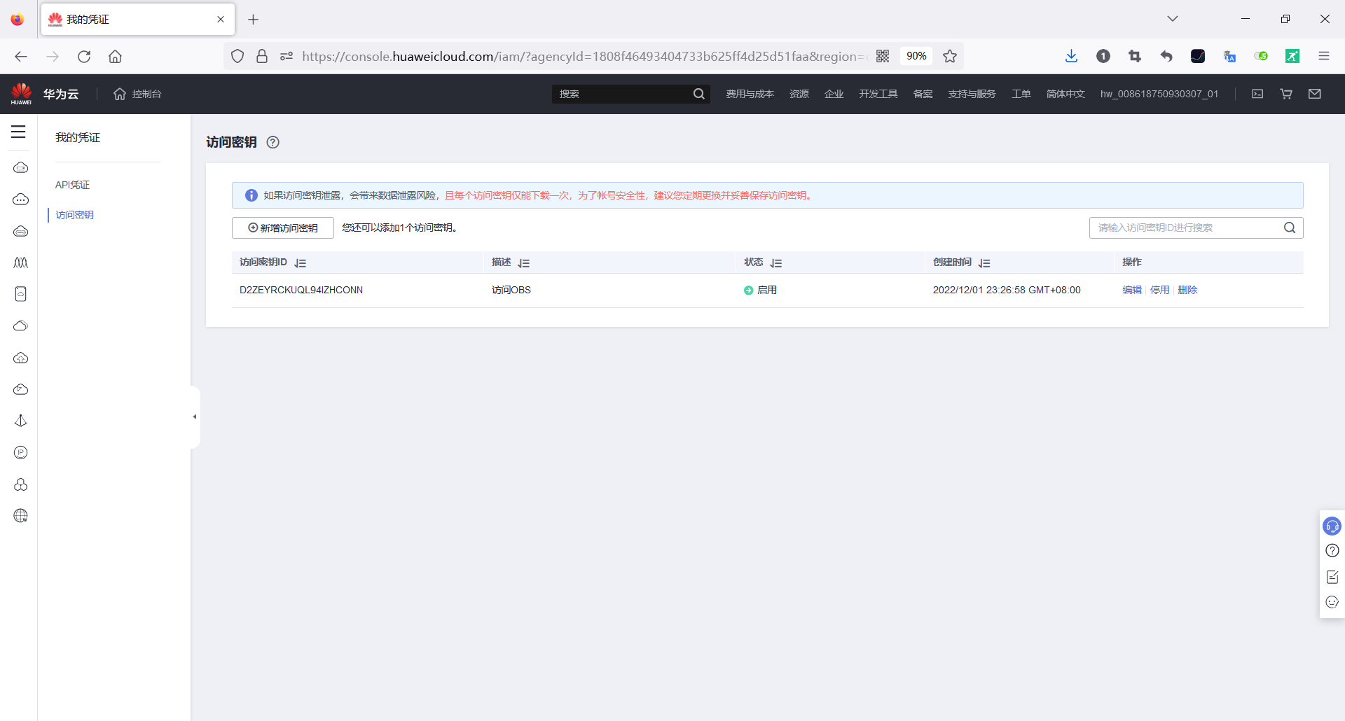
Task: Open the 工单 menu
Action: coord(1021,94)
